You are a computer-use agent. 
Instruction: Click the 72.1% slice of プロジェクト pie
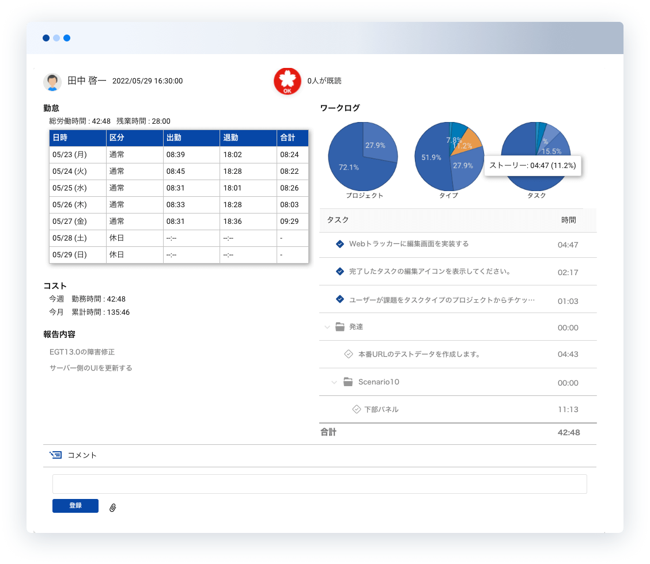[352, 167]
